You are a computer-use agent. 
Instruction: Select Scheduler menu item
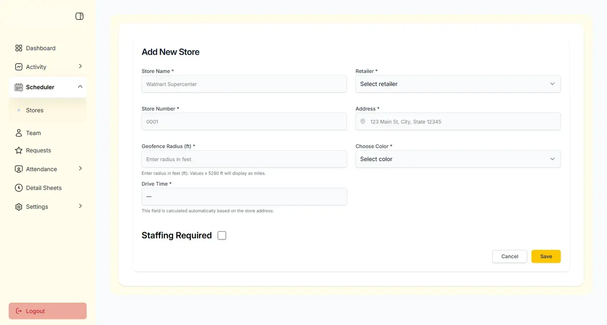pos(47,87)
